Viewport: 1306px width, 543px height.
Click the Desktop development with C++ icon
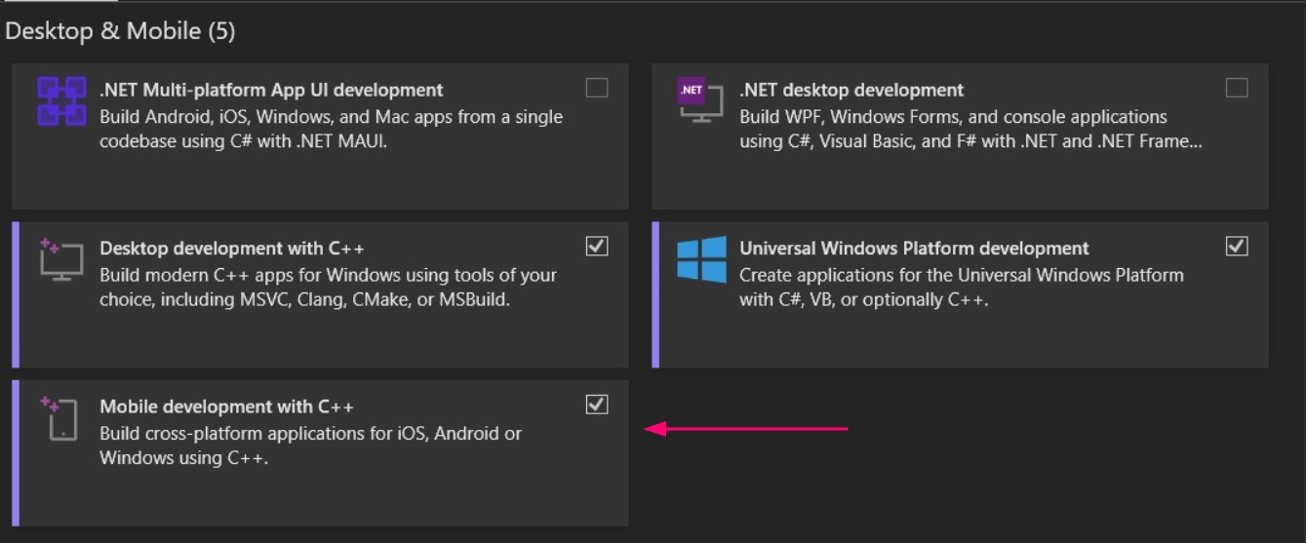61,258
